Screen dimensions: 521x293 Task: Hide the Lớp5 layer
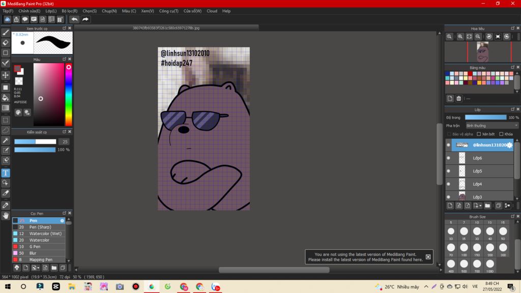pos(449,171)
